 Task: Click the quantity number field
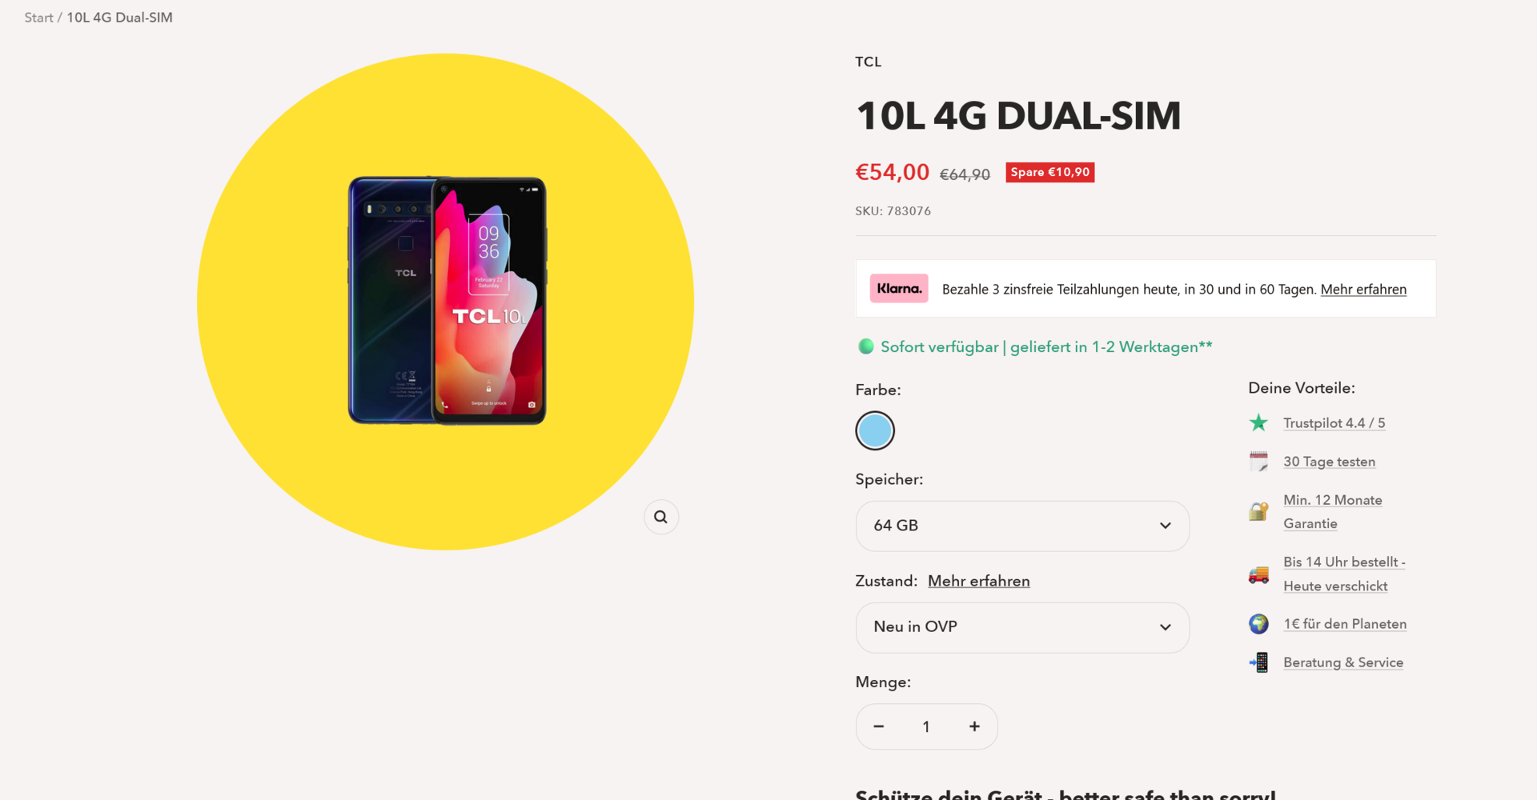point(926,726)
